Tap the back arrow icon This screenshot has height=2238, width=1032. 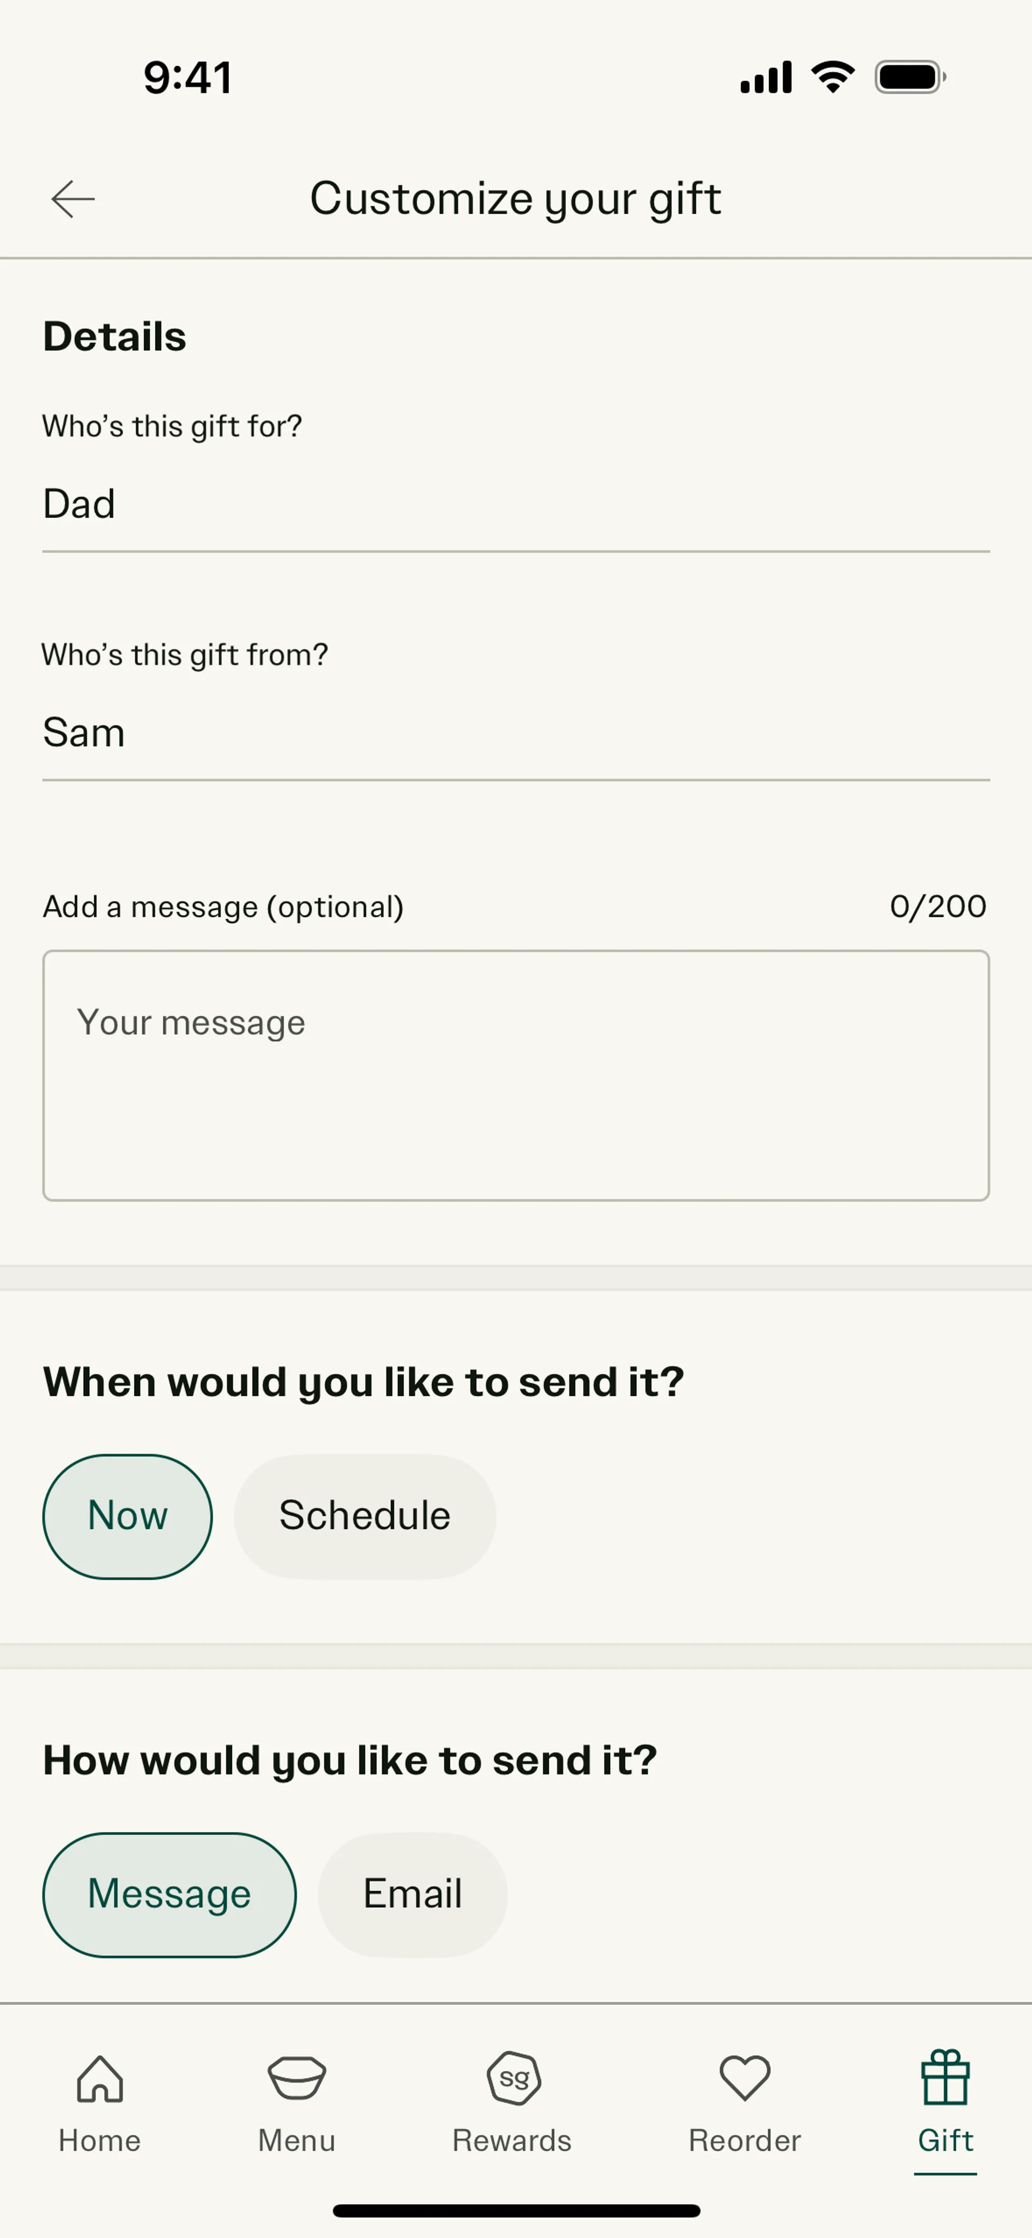point(73,199)
